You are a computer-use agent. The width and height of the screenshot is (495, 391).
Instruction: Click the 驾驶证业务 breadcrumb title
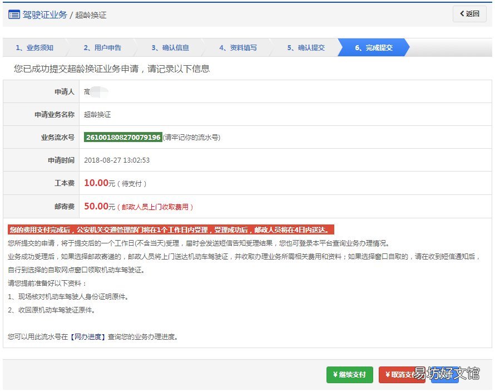[44, 15]
